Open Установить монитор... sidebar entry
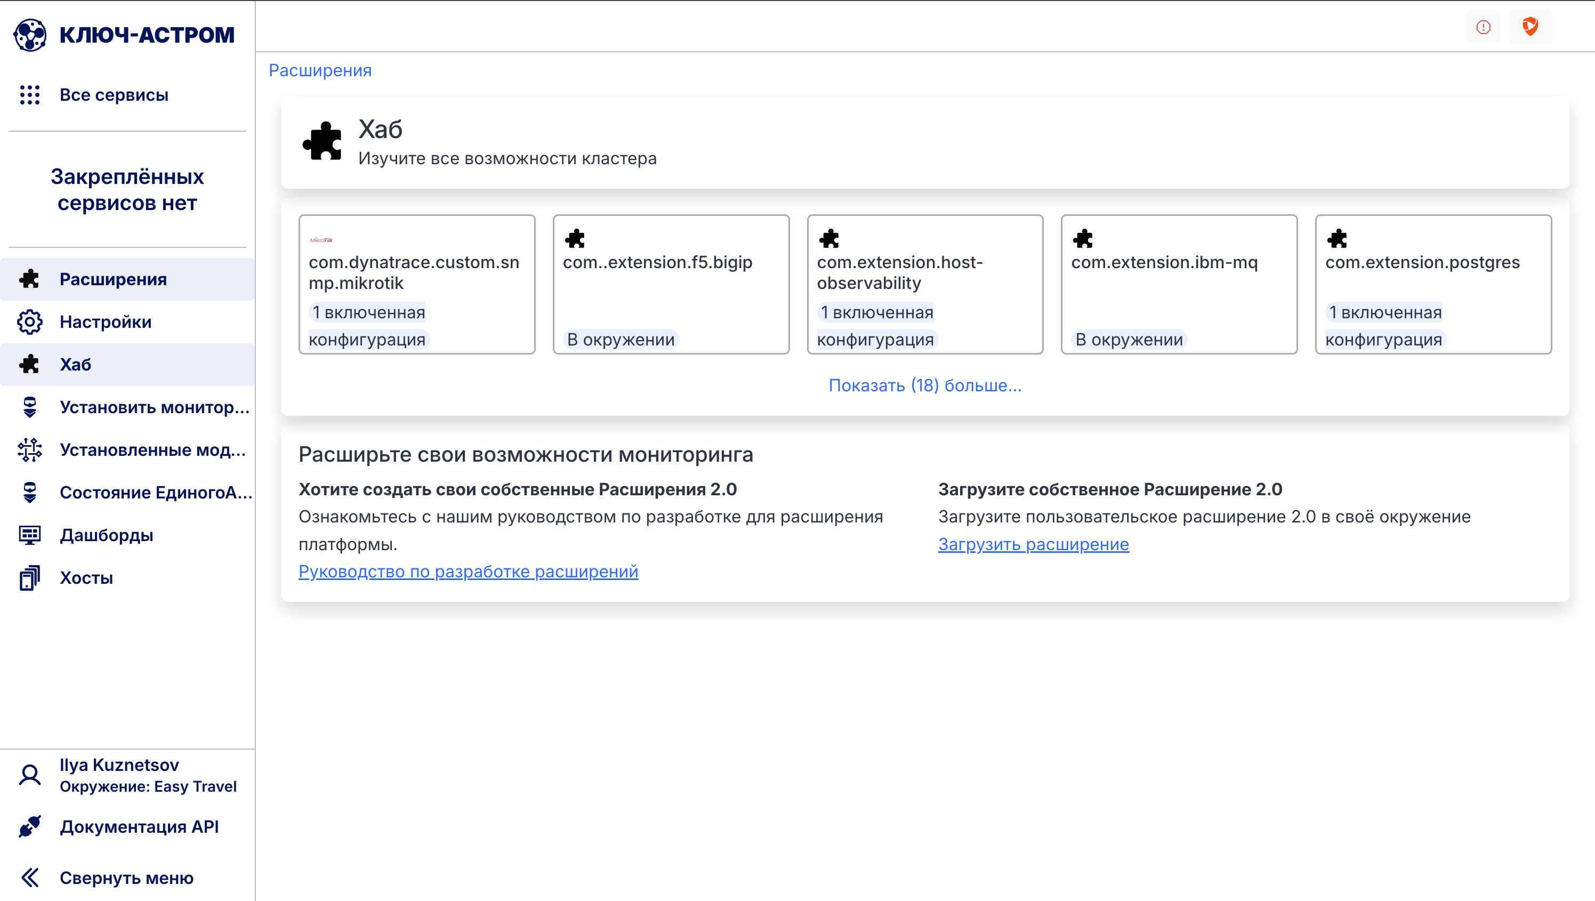 pos(154,407)
